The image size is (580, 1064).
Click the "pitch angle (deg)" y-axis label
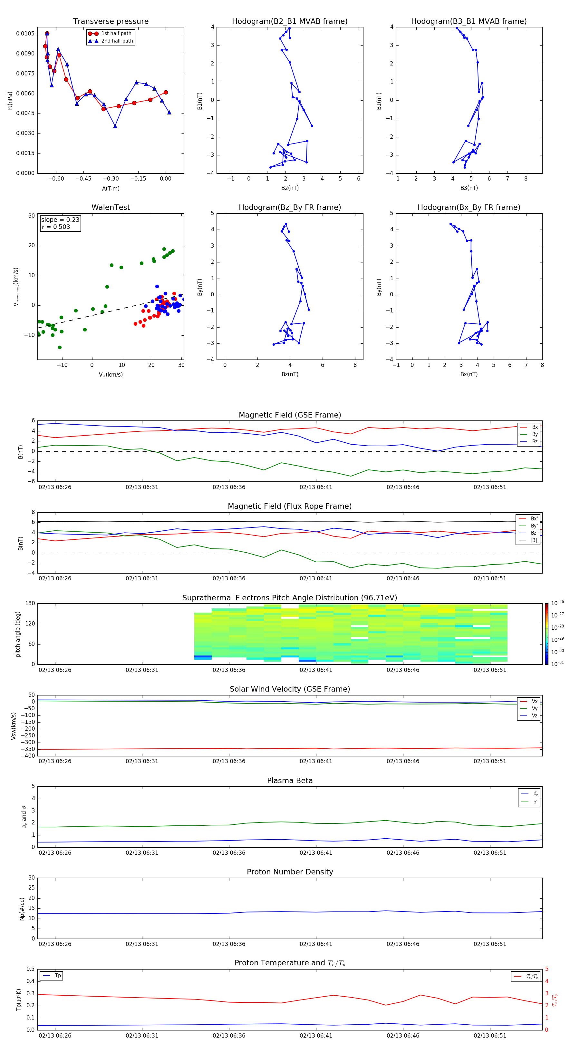(18, 634)
